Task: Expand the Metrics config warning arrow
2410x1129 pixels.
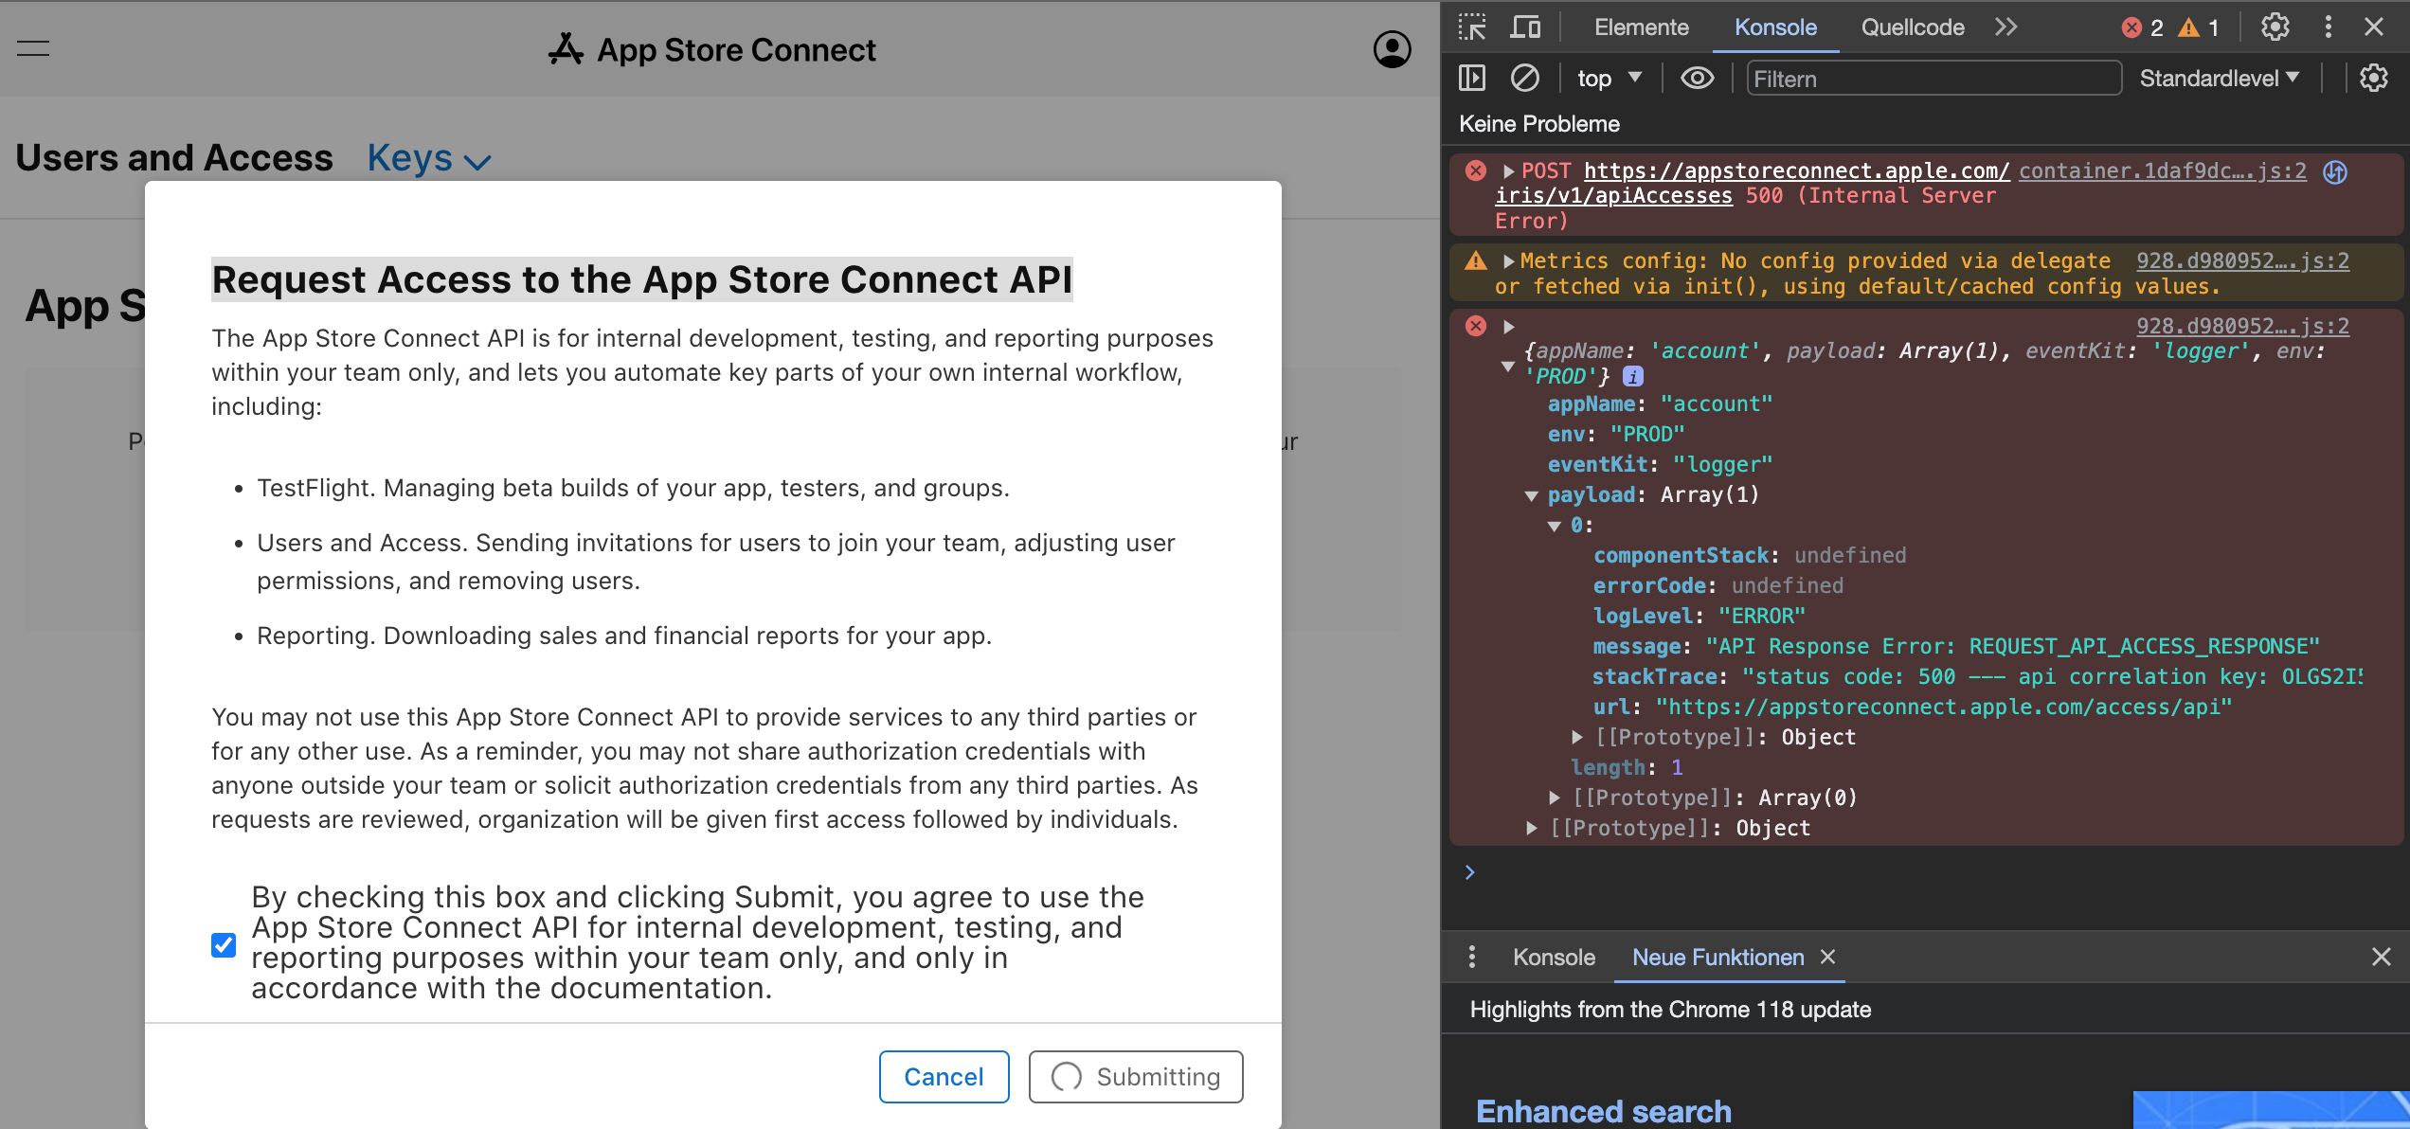Action: 1508,261
